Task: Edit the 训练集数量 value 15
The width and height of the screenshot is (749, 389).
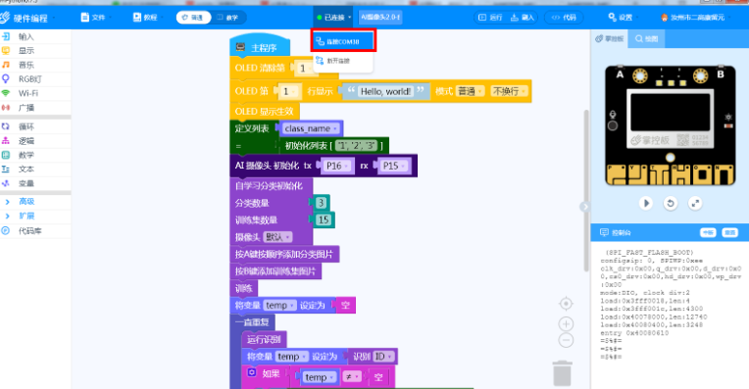Action: (x=324, y=219)
